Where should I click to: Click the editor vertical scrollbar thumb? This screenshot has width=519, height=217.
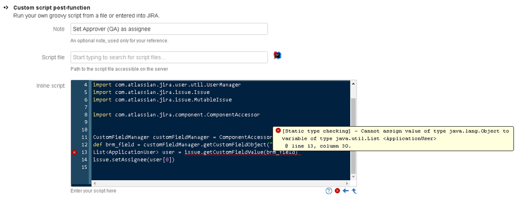point(353,135)
